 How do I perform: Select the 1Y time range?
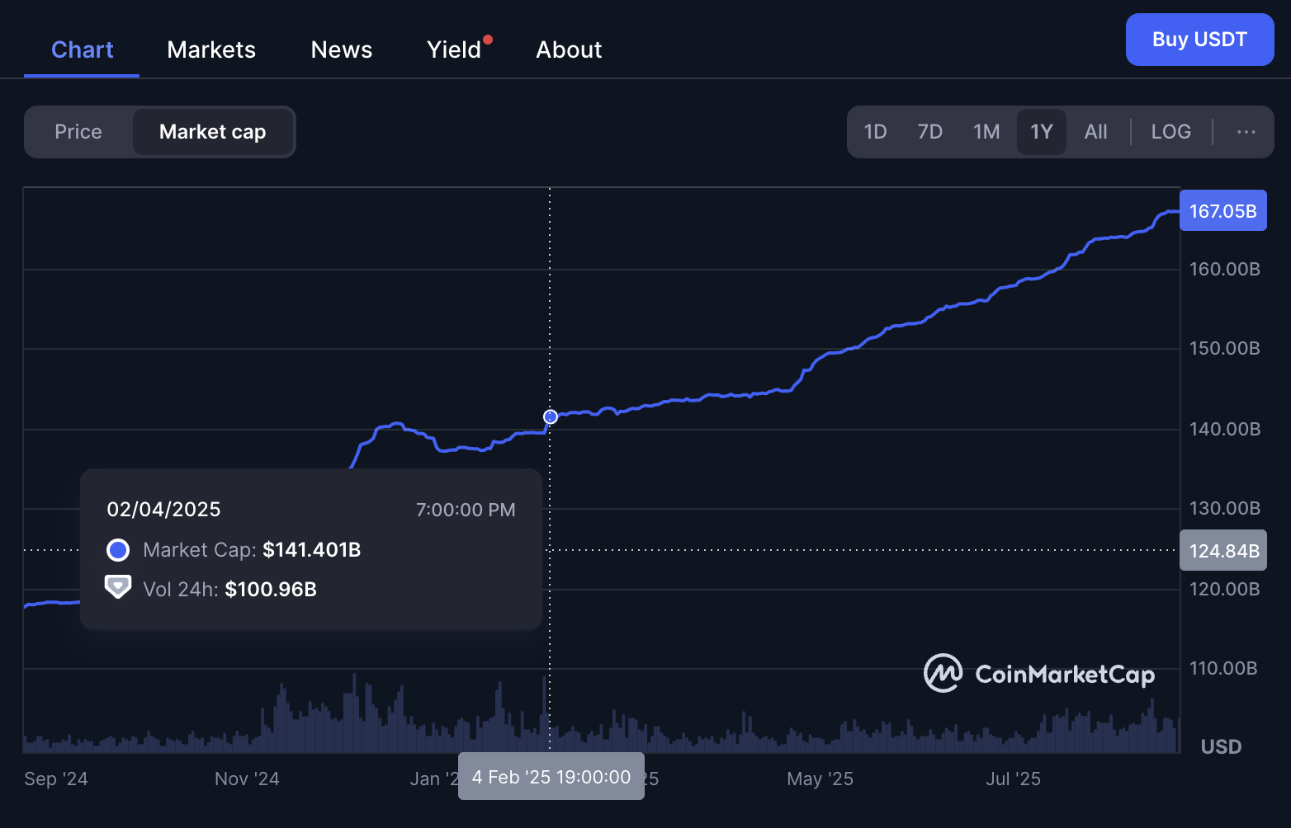[x=1042, y=132]
